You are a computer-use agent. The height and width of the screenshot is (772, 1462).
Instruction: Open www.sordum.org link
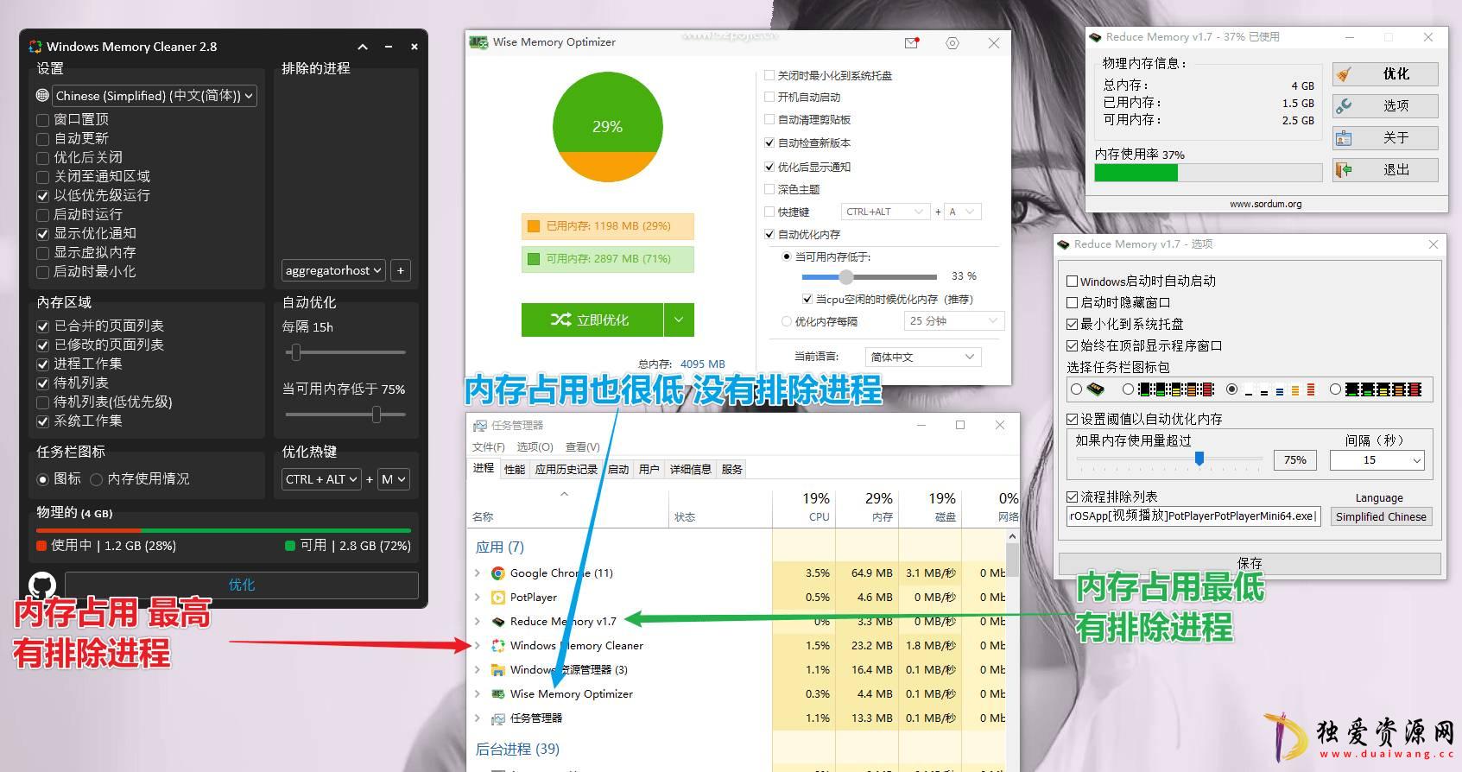point(1266,205)
